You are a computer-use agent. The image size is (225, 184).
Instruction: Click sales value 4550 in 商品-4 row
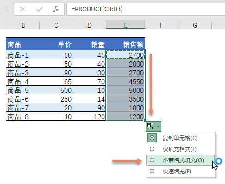pos(126,81)
